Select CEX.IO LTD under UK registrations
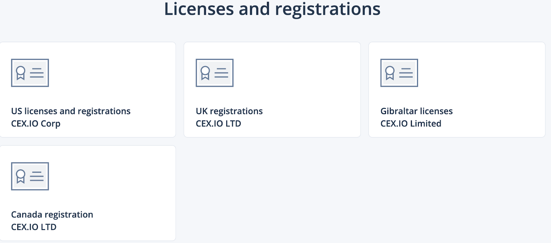 coord(218,124)
